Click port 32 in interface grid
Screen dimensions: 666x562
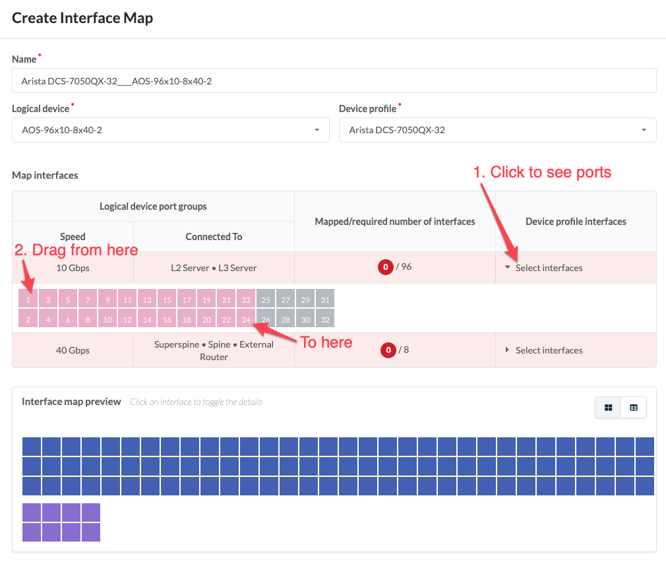click(325, 319)
